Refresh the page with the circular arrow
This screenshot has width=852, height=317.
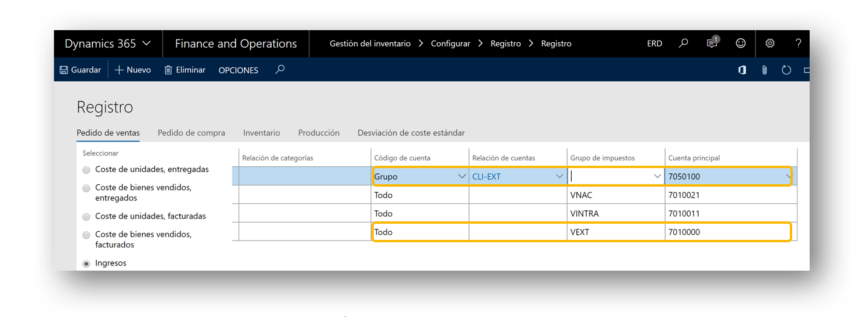coord(786,70)
